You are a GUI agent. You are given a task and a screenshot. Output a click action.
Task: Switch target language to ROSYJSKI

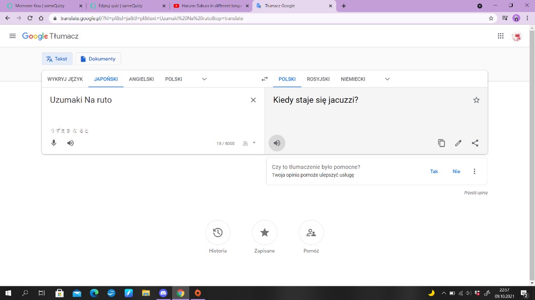click(x=318, y=79)
